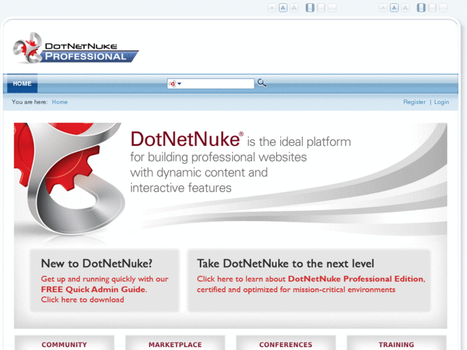The width and height of the screenshot is (467, 350).
Task: Select large text size icon in left group
Action: 294,8
